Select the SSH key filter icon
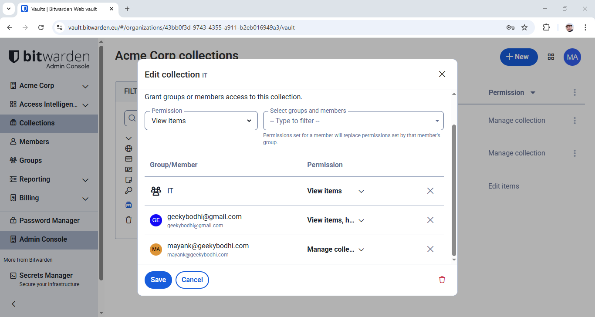This screenshot has width=595, height=317. (128, 190)
